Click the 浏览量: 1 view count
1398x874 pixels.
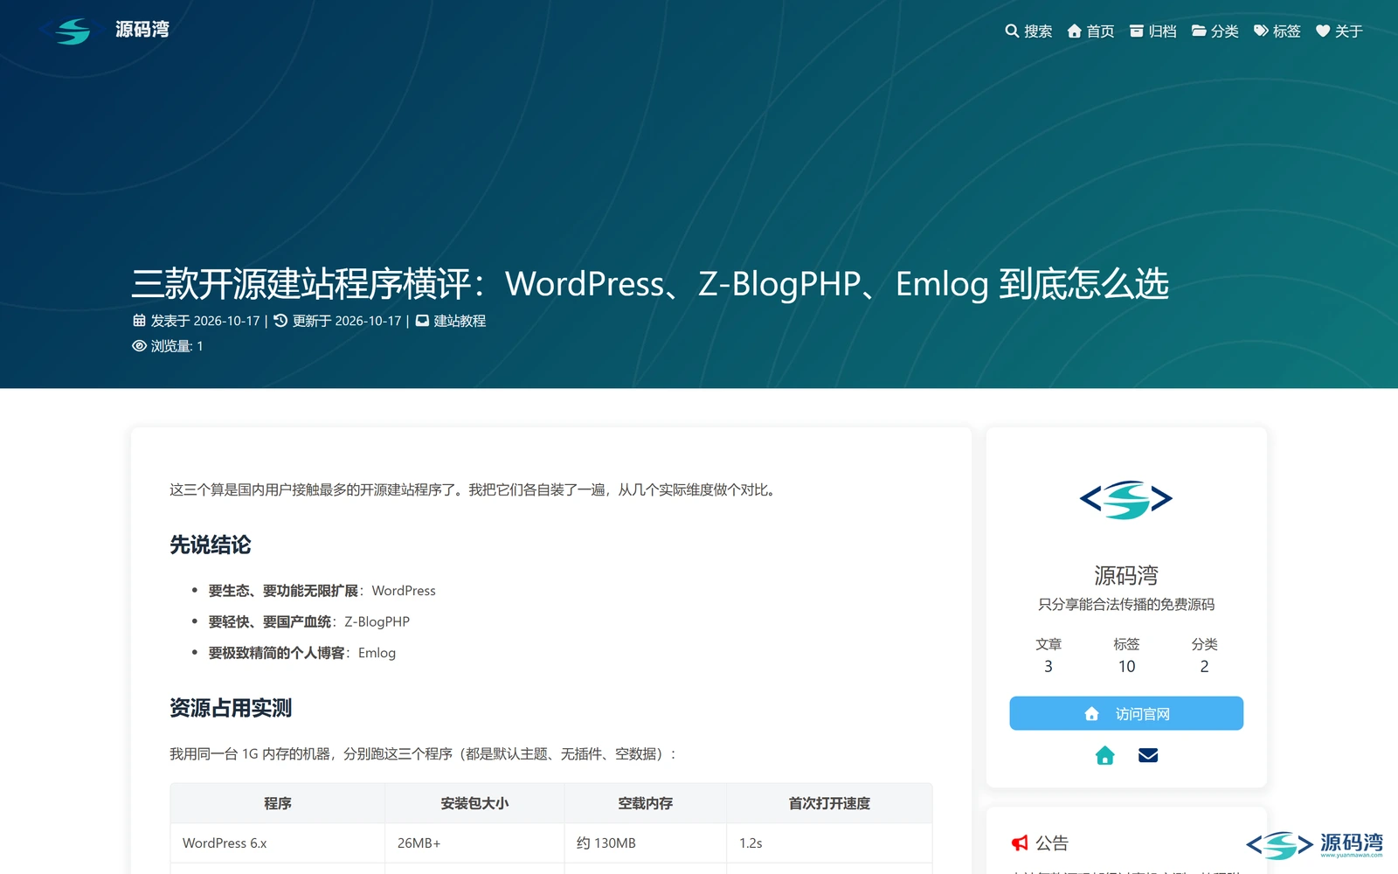pos(168,346)
